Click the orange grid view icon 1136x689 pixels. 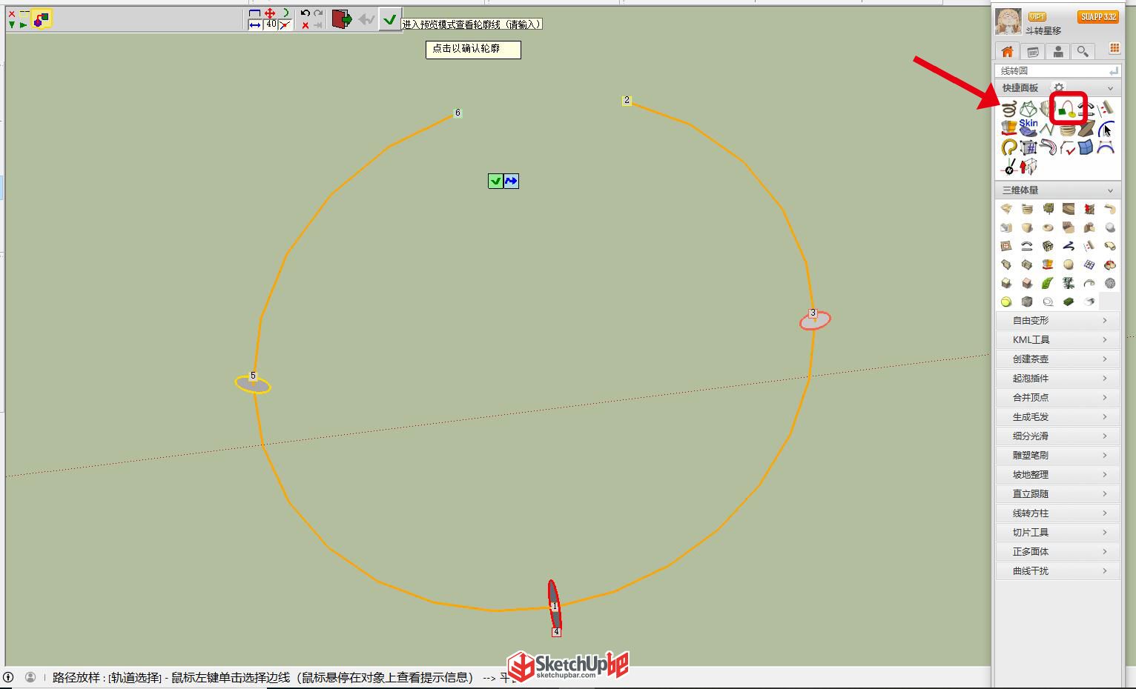coord(1114,48)
